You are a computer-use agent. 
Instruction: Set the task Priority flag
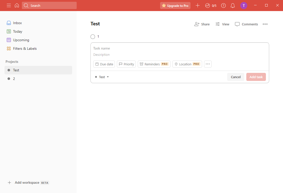[126, 64]
